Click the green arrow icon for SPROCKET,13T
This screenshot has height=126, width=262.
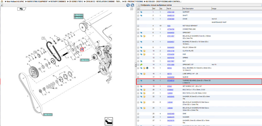tap(141, 64)
